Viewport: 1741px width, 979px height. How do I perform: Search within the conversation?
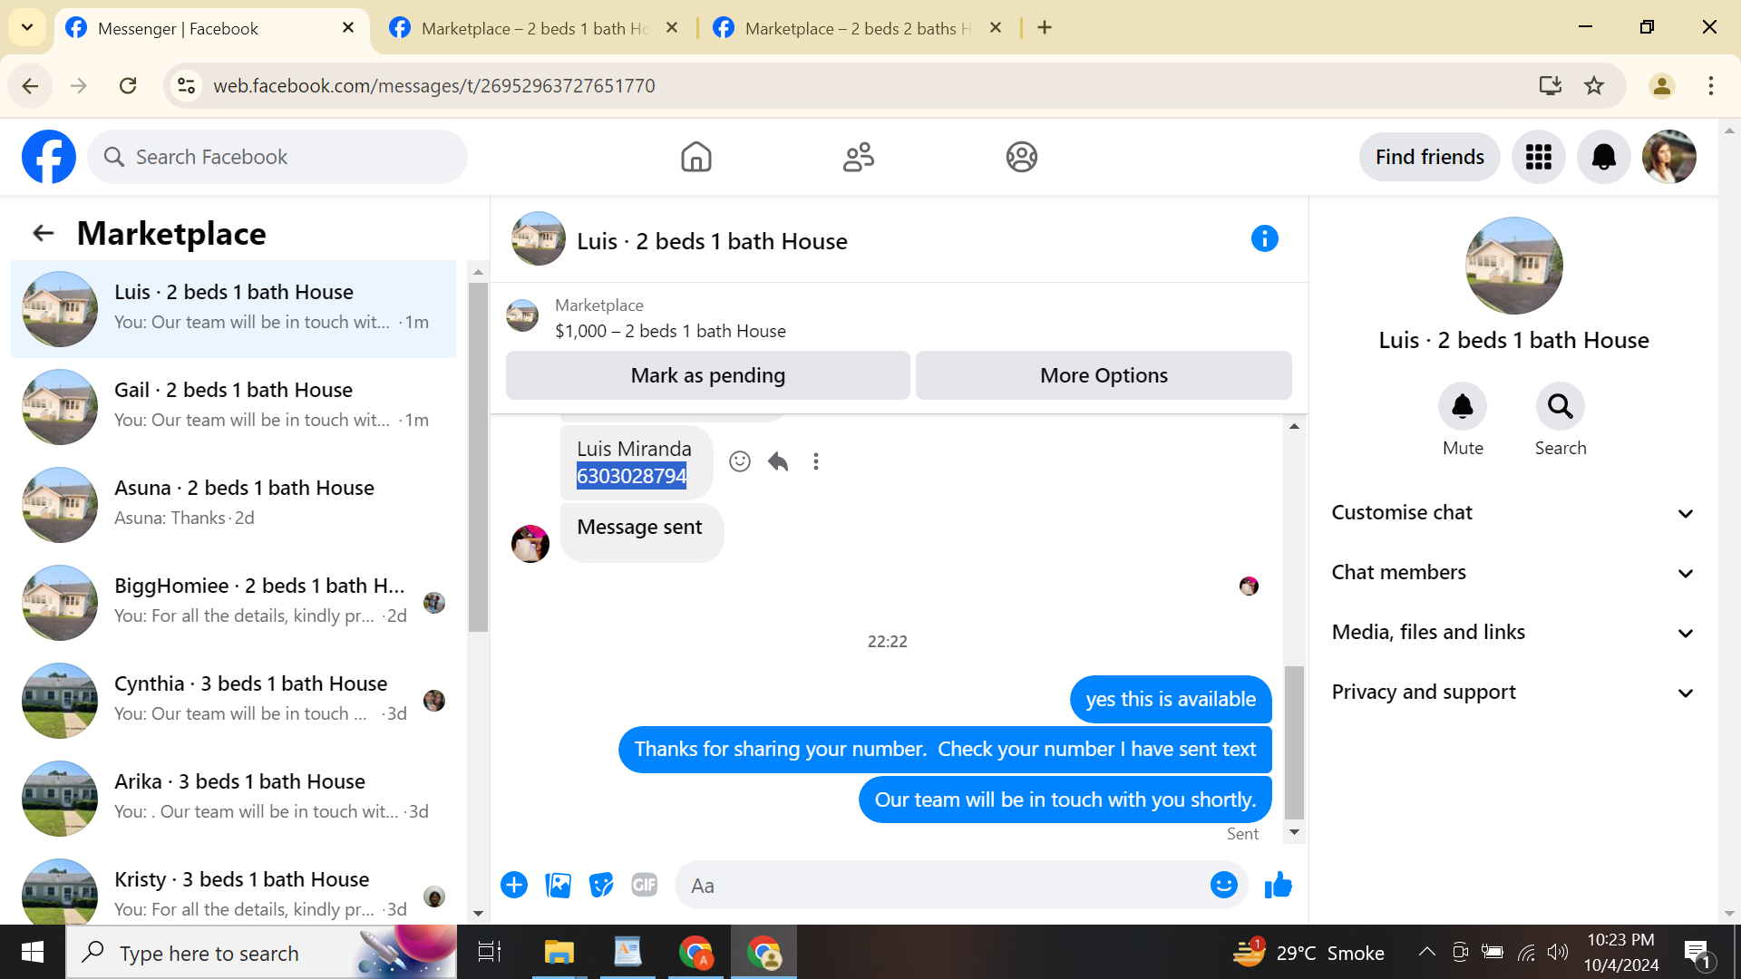point(1561,406)
